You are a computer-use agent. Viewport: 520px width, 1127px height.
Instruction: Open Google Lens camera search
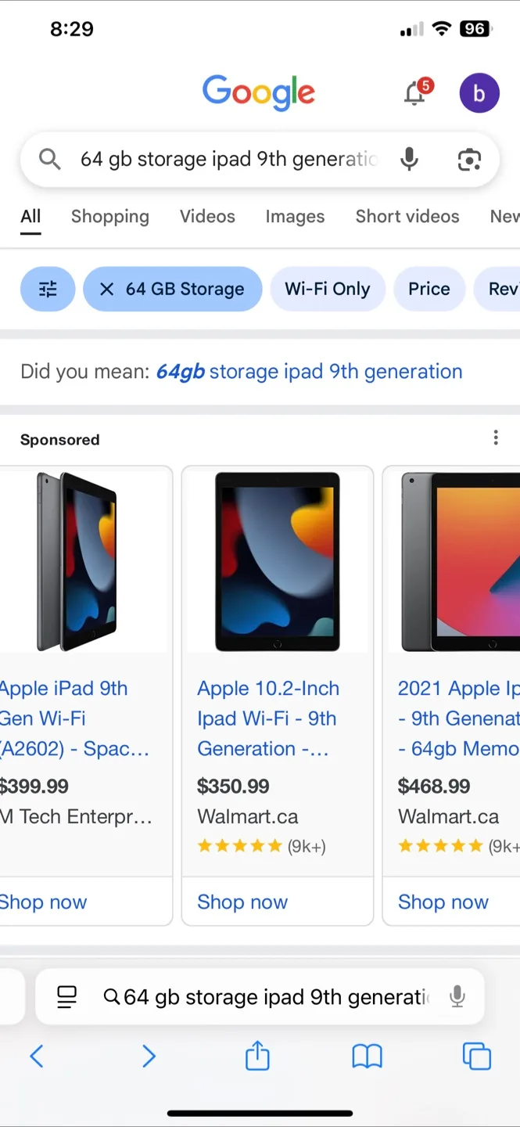pos(468,160)
